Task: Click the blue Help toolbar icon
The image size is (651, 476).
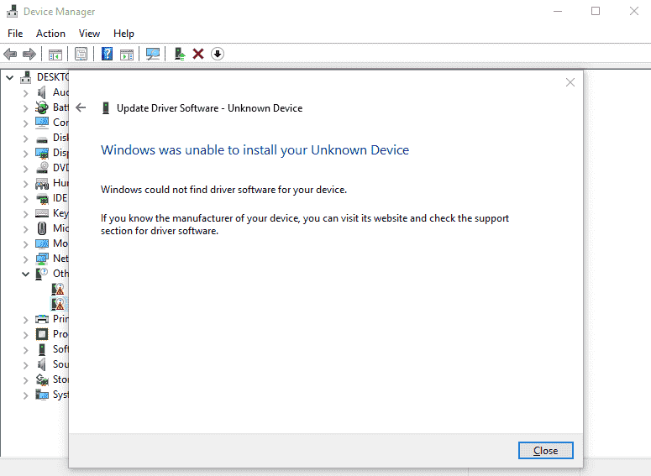Action: click(108, 54)
